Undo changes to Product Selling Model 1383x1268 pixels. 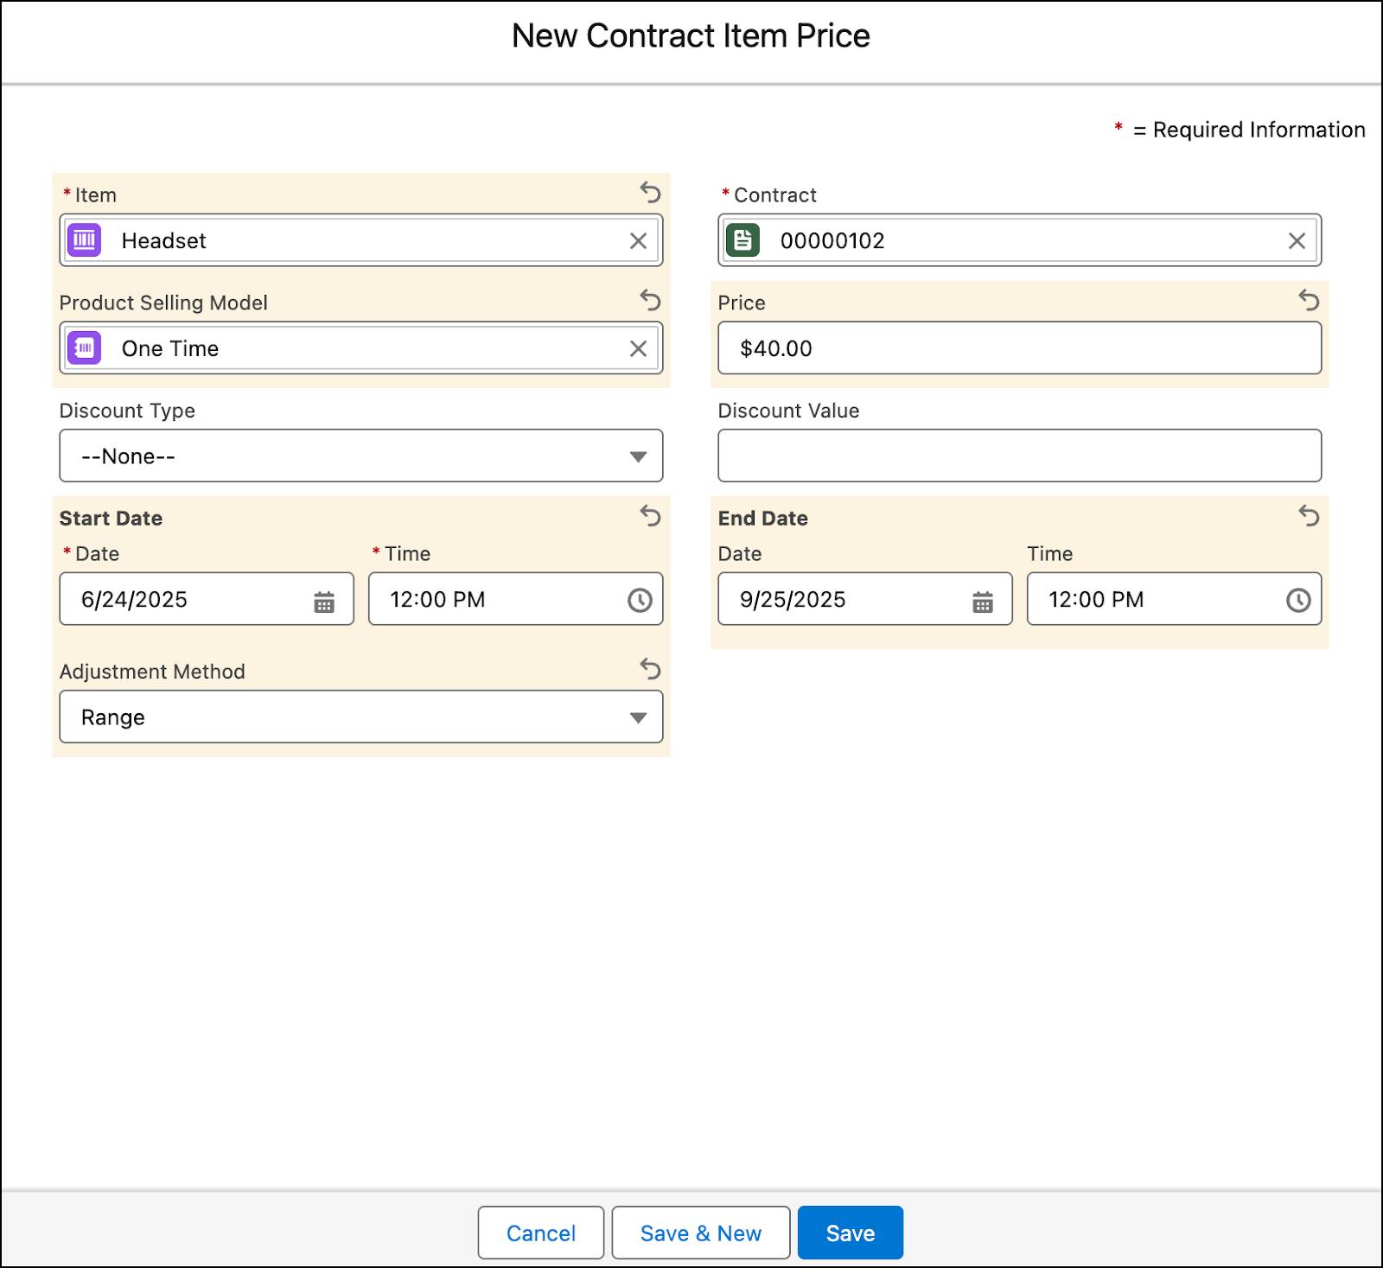pos(650,301)
